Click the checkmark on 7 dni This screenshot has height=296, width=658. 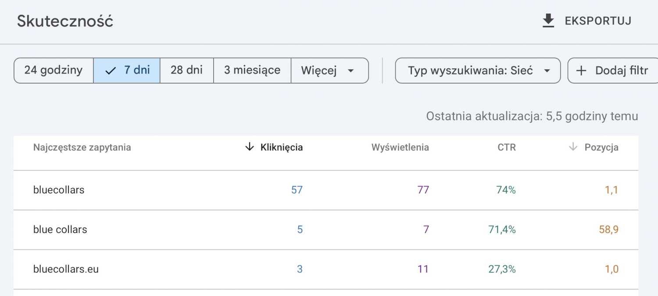[111, 70]
